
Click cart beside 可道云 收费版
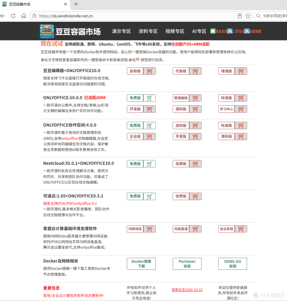[195, 196]
